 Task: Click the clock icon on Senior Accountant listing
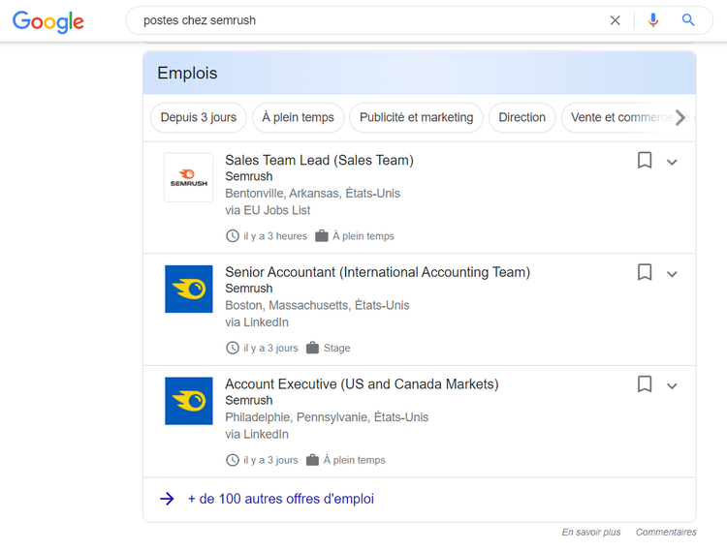click(x=233, y=348)
